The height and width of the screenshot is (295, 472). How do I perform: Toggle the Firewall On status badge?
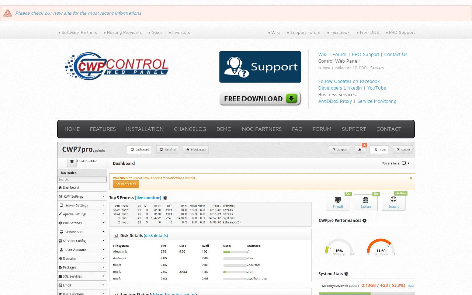(x=348, y=193)
